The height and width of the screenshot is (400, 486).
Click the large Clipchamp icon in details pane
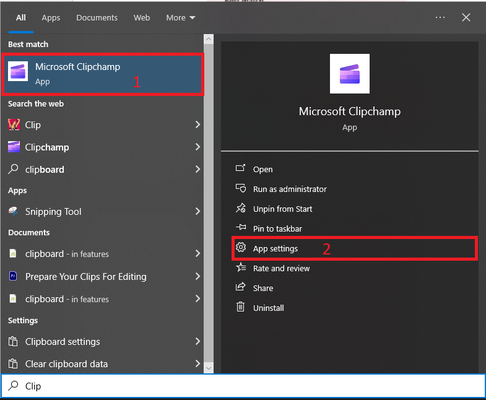350,74
